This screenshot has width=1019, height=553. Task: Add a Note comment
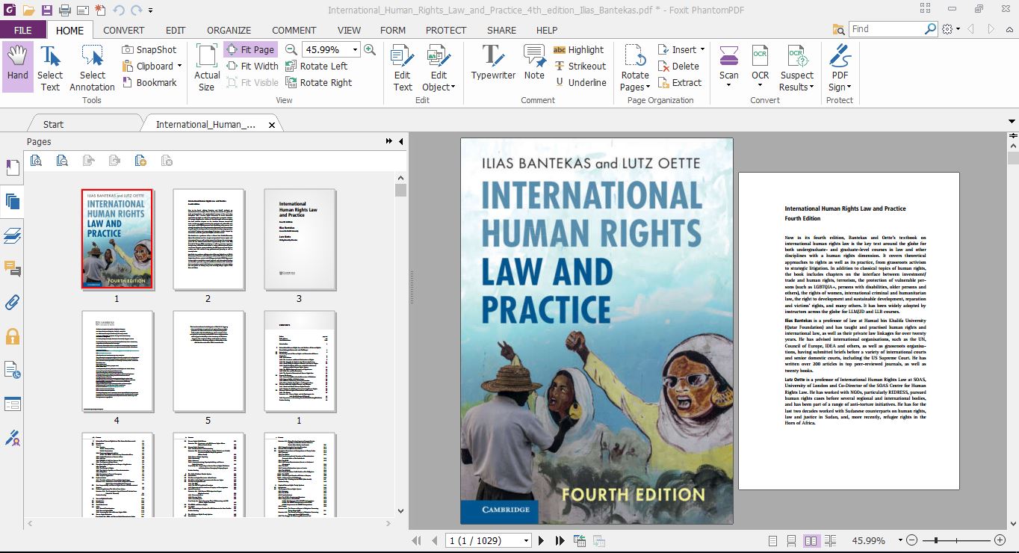(534, 63)
